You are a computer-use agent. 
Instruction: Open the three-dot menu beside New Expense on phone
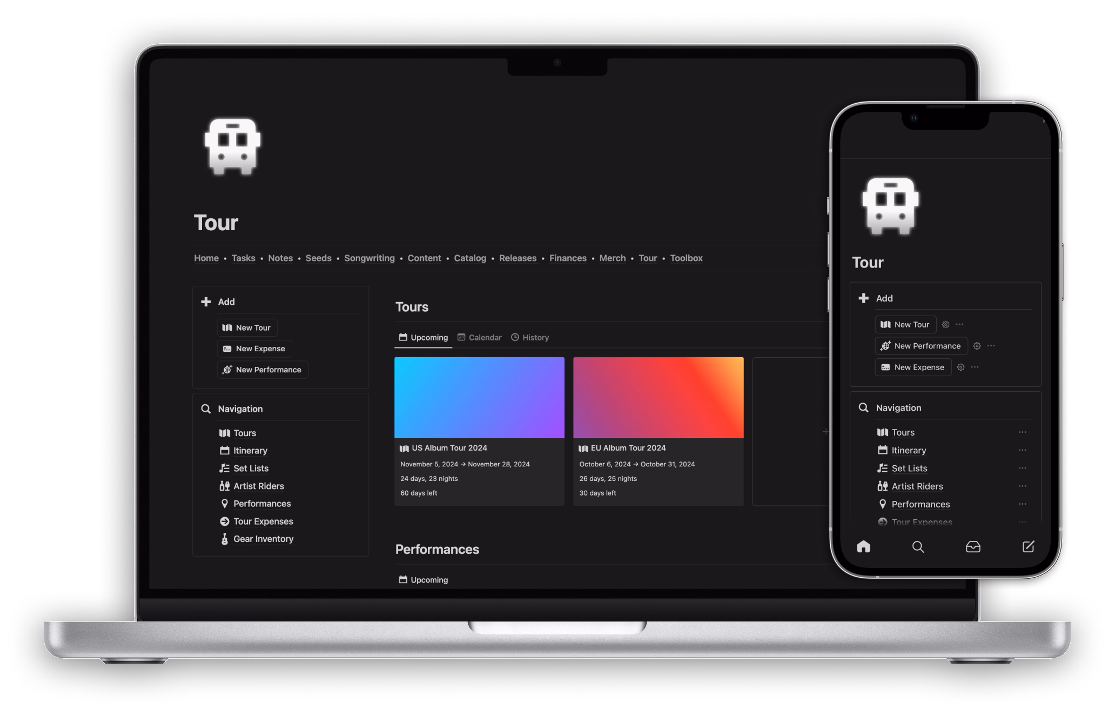point(975,367)
